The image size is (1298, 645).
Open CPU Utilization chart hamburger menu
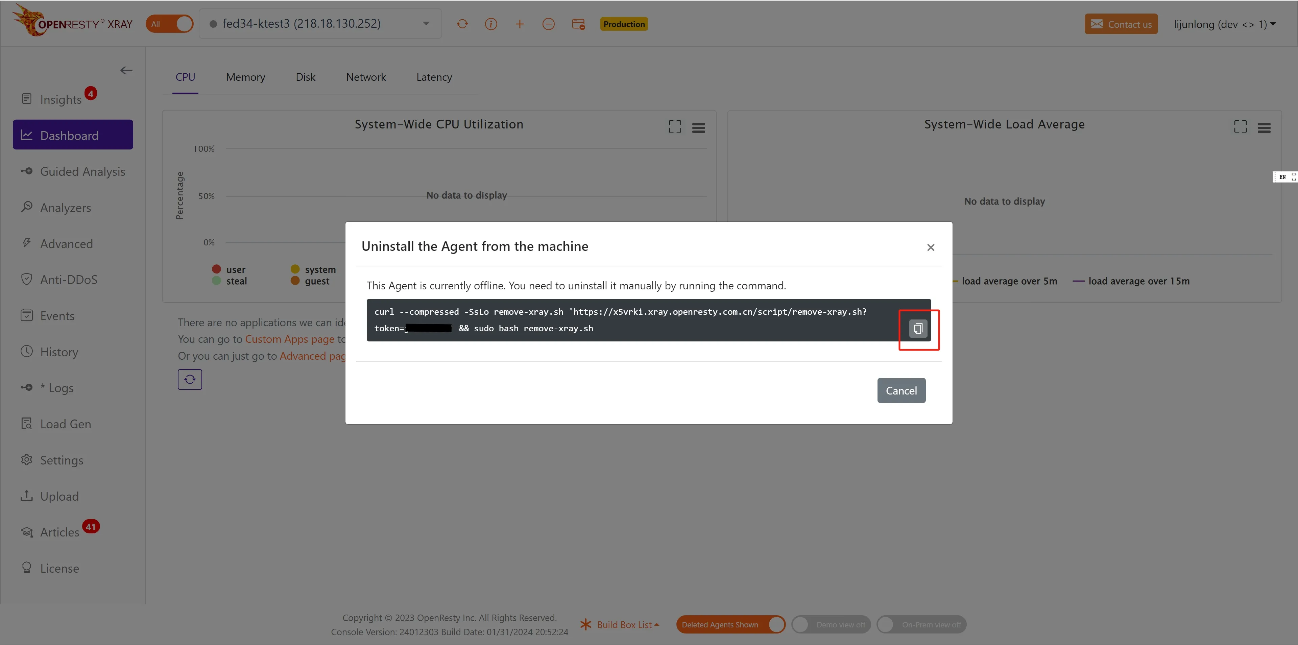pyautogui.click(x=698, y=128)
